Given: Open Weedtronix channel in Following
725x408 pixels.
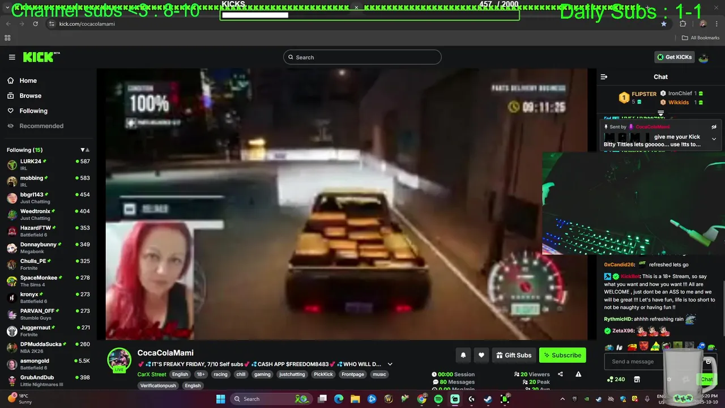Looking at the screenshot, I should (x=48, y=215).
